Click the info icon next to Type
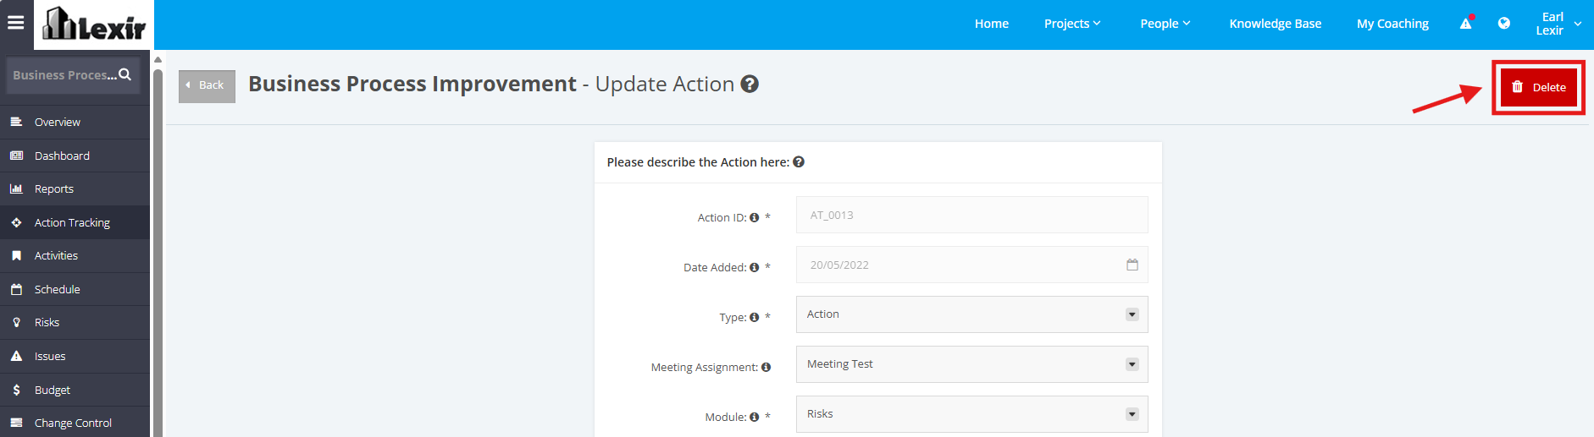The image size is (1594, 437). point(754,317)
